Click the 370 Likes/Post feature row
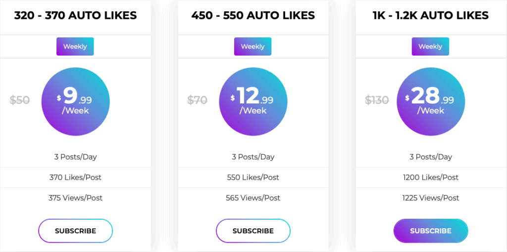The image size is (507, 252). [75, 178]
